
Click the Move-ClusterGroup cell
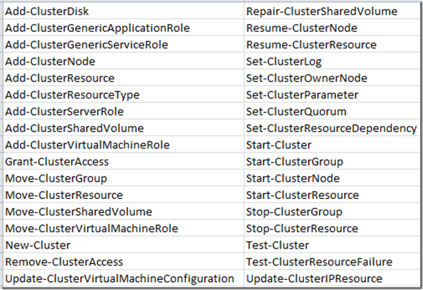coord(55,179)
